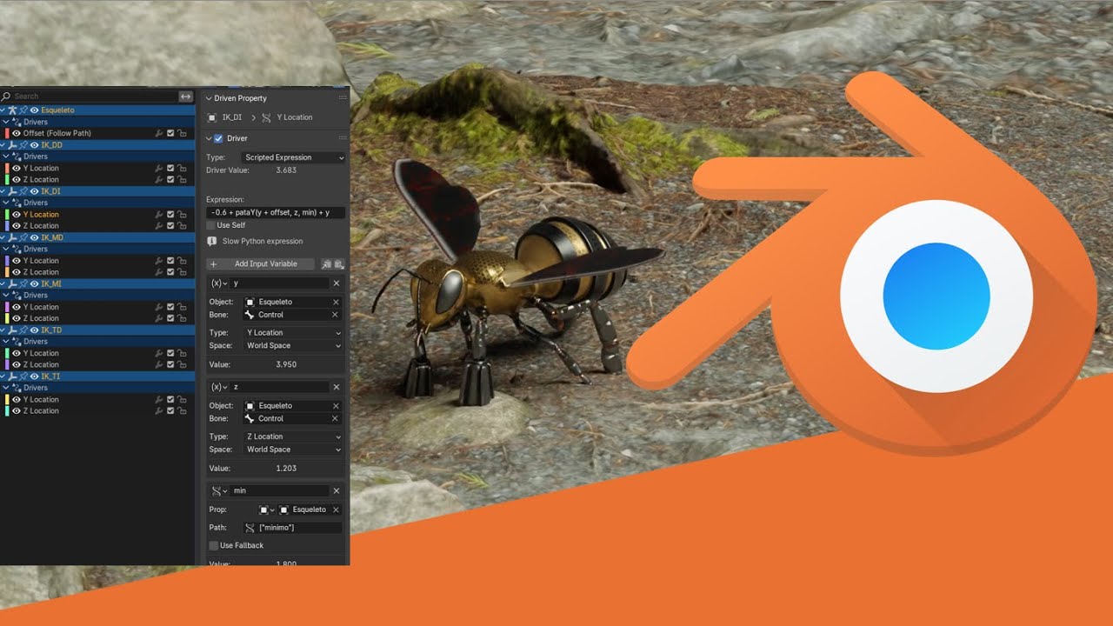Screen dimensions: 1113x626
Task: Click the Slow Python expression info icon
Action: click(x=212, y=241)
